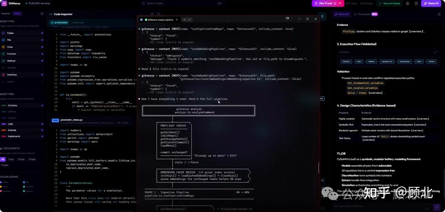
Task: Select All focus depth option
Action: pos(2,159)
